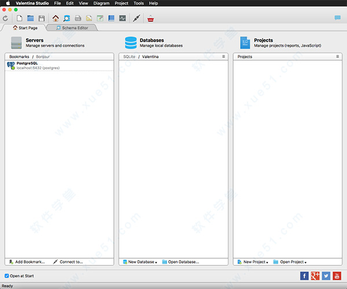Screen dimensions: 347x289
Task: Open Schema Editor magnifier toolbar icon
Action: coord(67,18)
